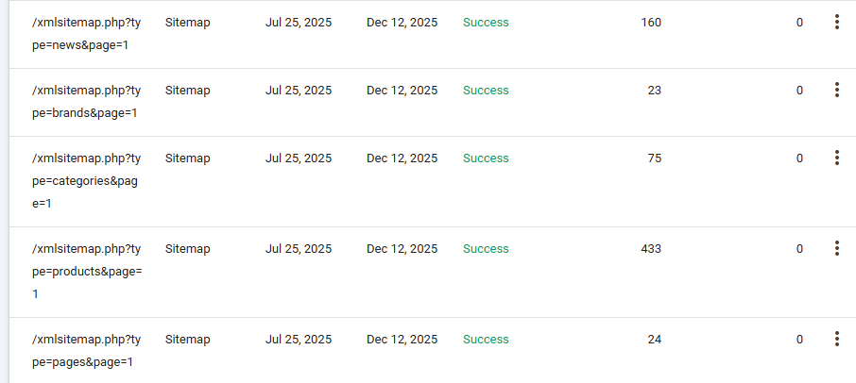The height and width of the screenshot is (383, 856).
Task: Open three-dot menu for categories sitemap
Action: point(837,158)
